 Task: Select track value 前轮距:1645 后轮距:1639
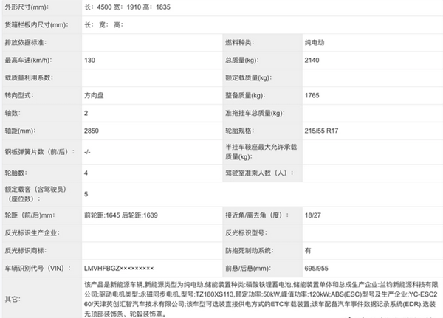tap(121, 215)
